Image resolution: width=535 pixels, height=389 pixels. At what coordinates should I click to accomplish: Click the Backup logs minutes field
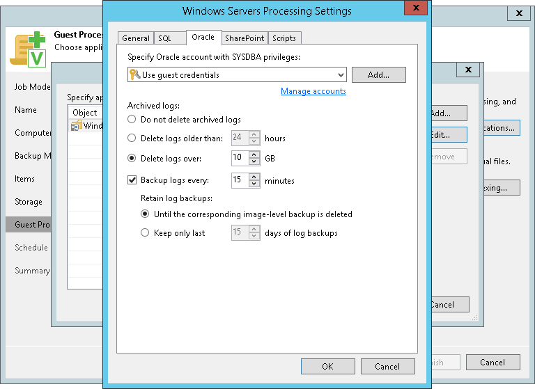(240, 180)
